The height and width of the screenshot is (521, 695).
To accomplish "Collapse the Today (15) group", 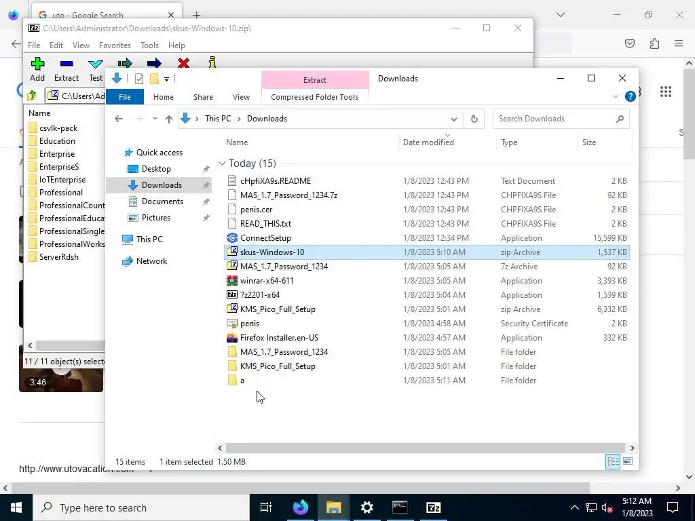I will [x=222, y=163].
